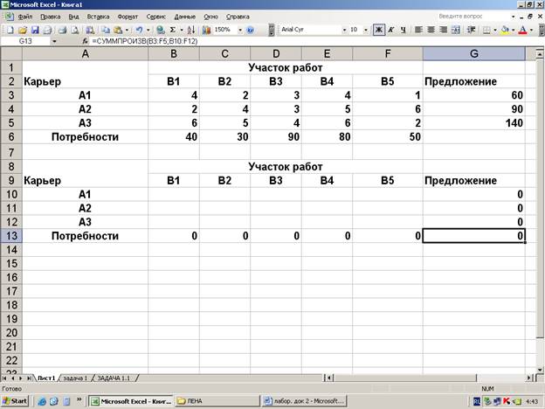Toggle Italic (К) formatting
Screen dimensions: 545x409
point(391,30)
